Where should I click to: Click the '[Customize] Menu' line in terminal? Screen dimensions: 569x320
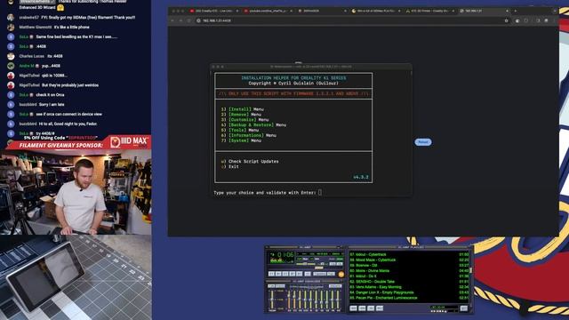[245, 119]
